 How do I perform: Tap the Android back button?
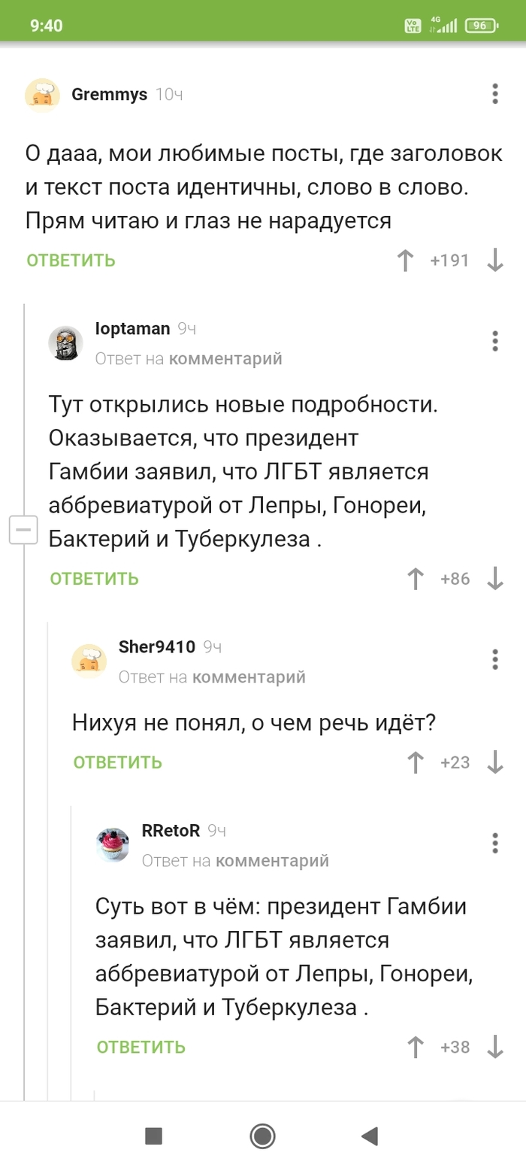(x=369, y=1136)
